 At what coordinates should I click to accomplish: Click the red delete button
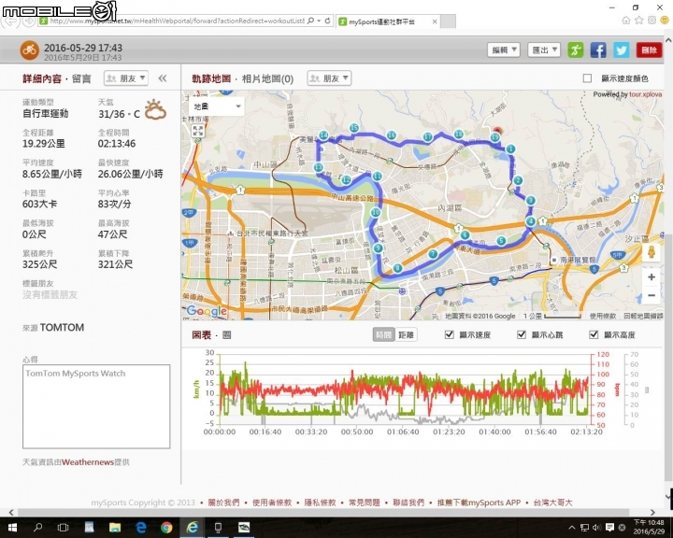coord(649,50)
